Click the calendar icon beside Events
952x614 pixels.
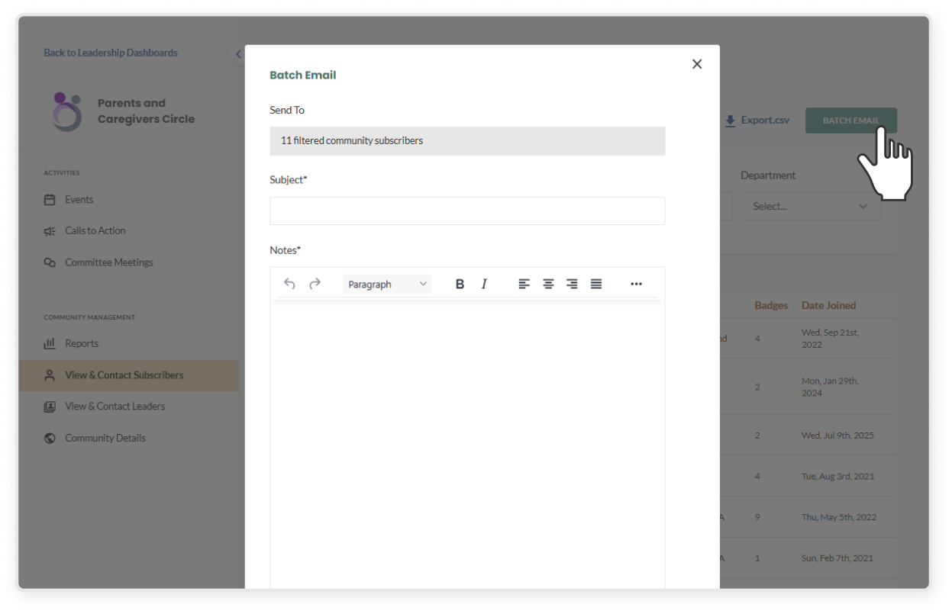(50, 200)
